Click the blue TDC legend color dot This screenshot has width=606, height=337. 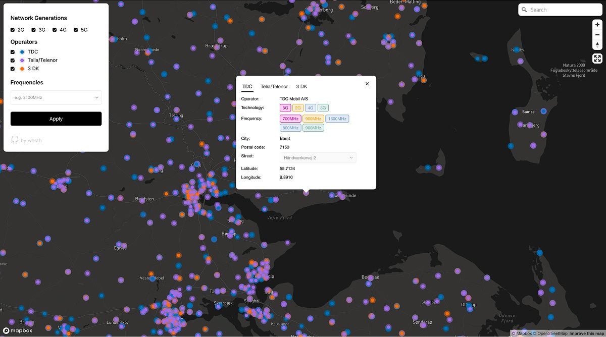click(x=22, y=52)
